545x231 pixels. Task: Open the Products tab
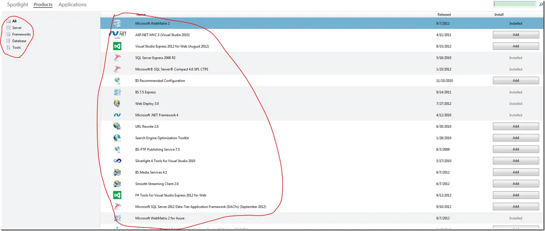43,5
